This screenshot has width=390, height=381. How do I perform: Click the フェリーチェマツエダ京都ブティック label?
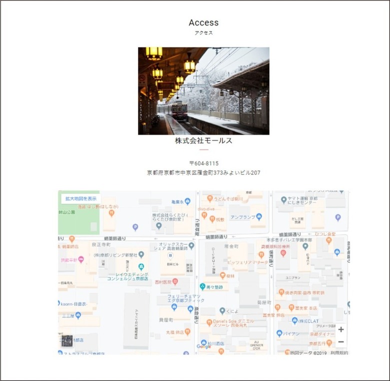click(x=185, y=298)
